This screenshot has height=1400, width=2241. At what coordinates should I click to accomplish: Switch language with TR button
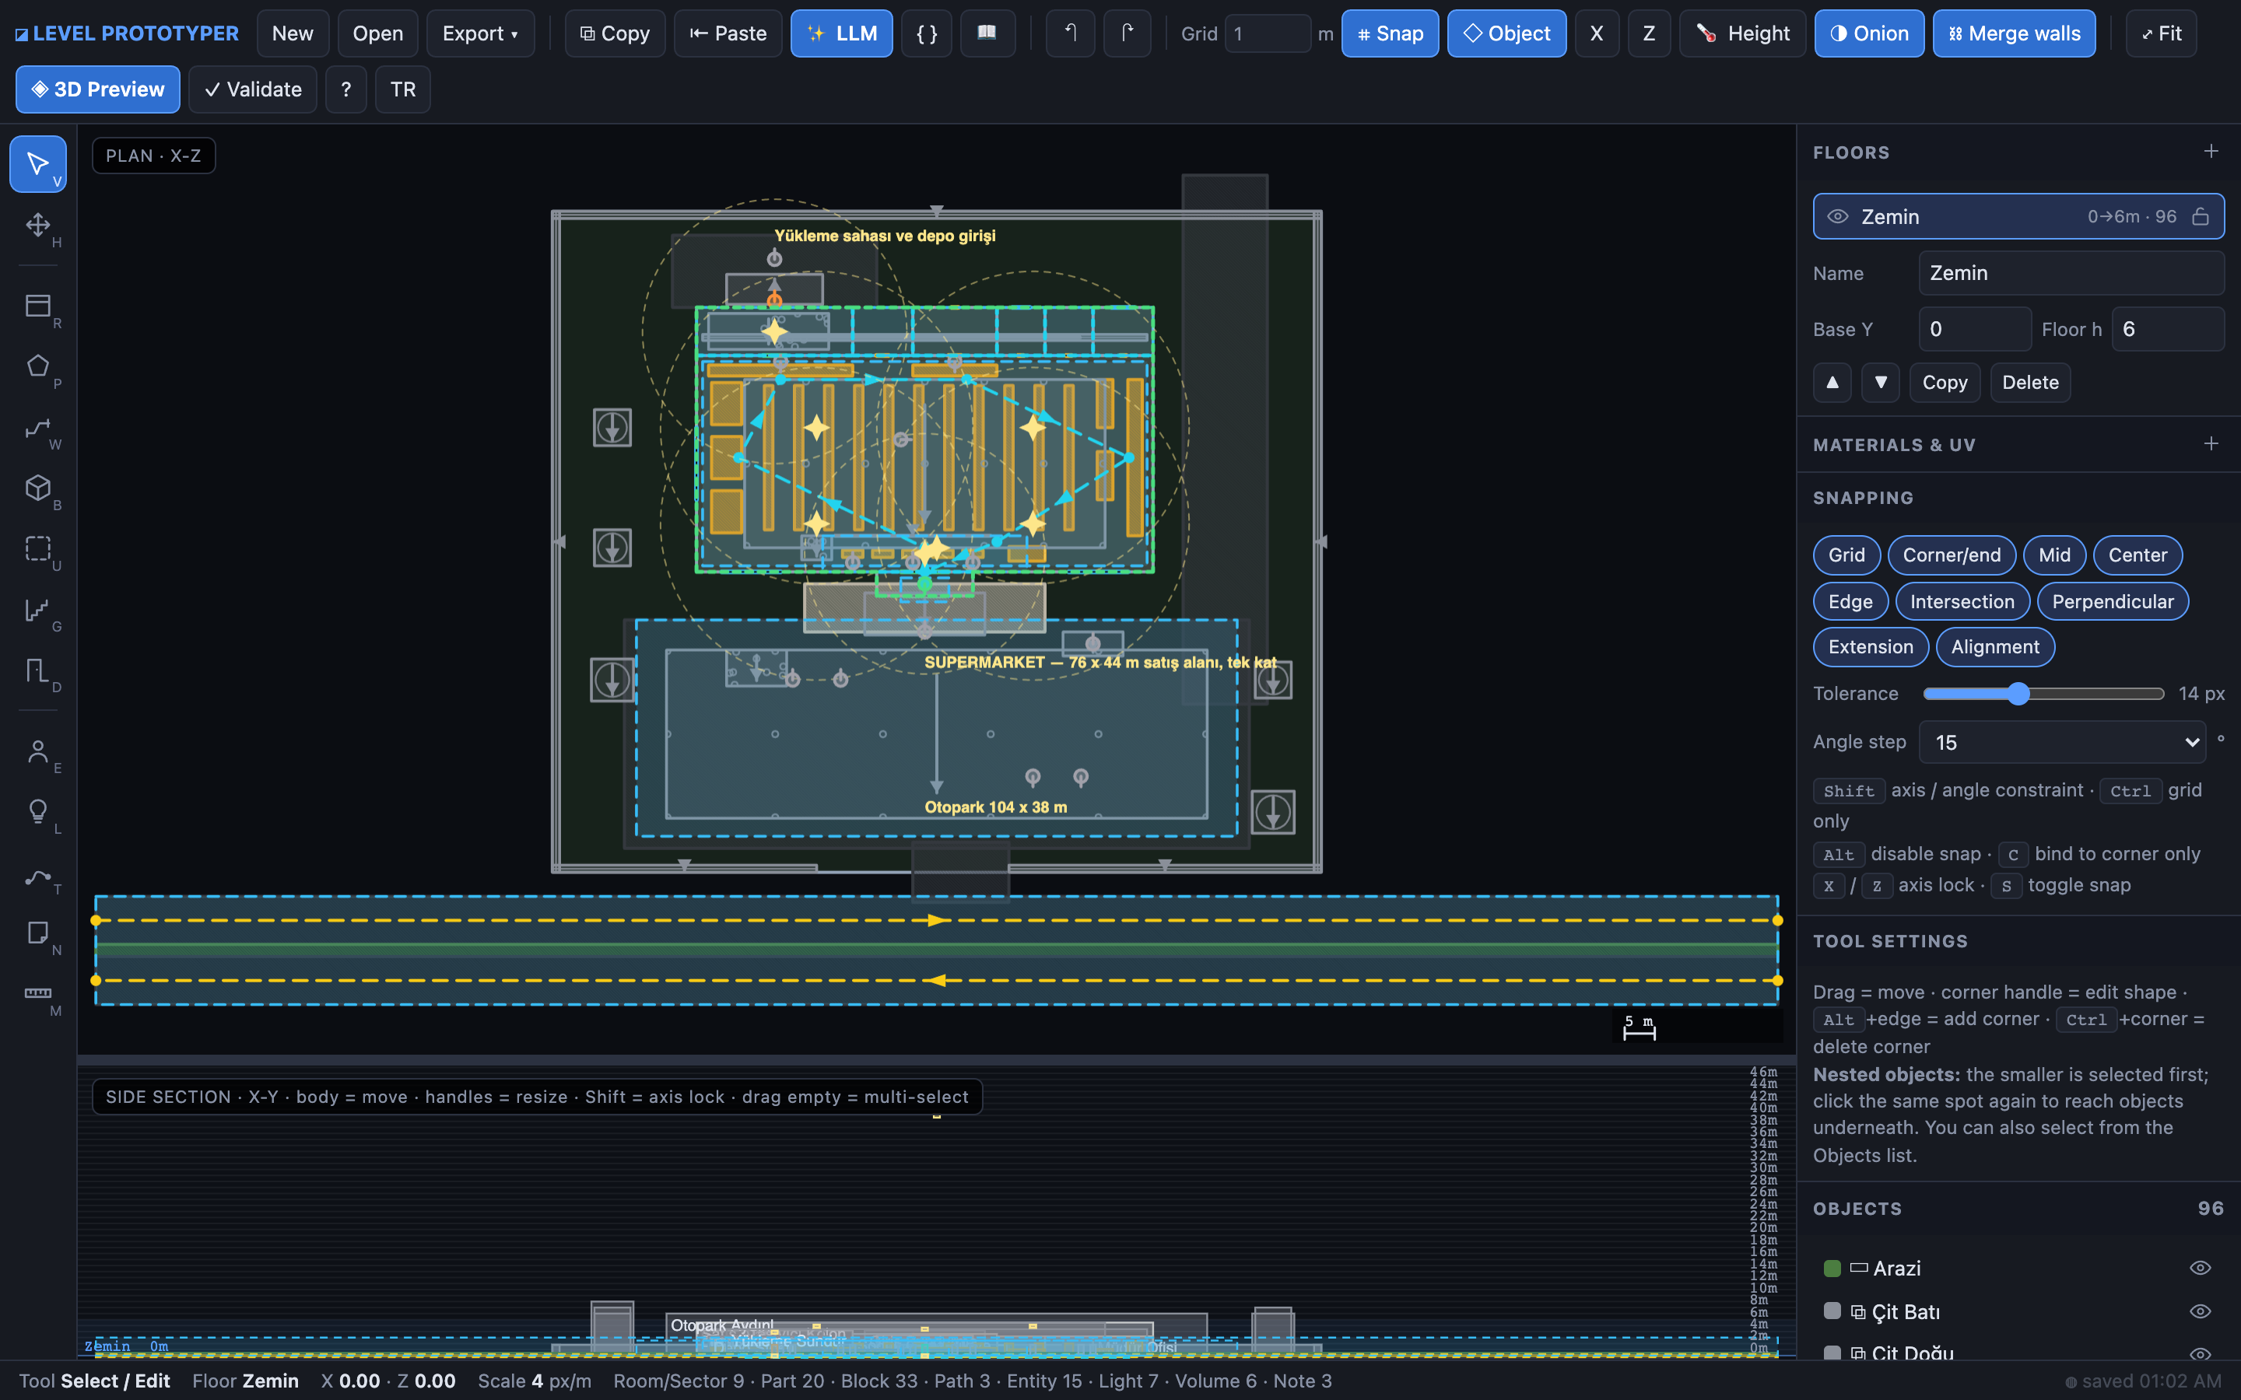coord(402,89)
